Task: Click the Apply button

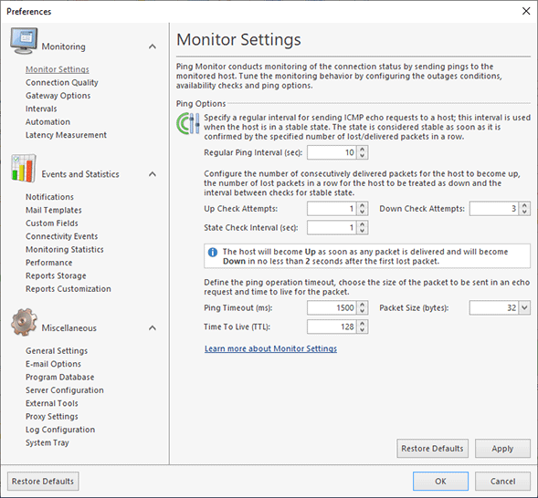Action: (502, 449)
